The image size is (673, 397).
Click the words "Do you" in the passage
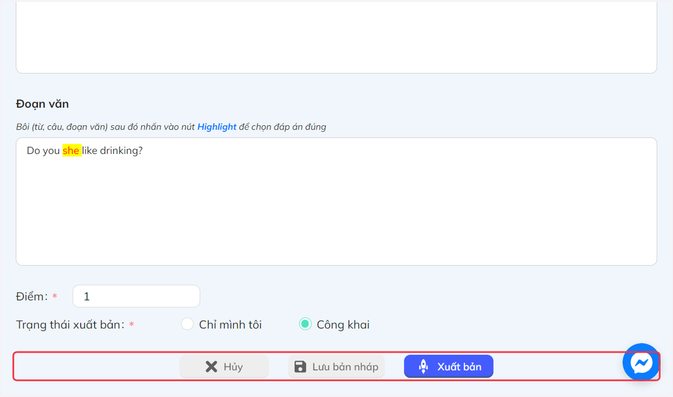point(43,151)
